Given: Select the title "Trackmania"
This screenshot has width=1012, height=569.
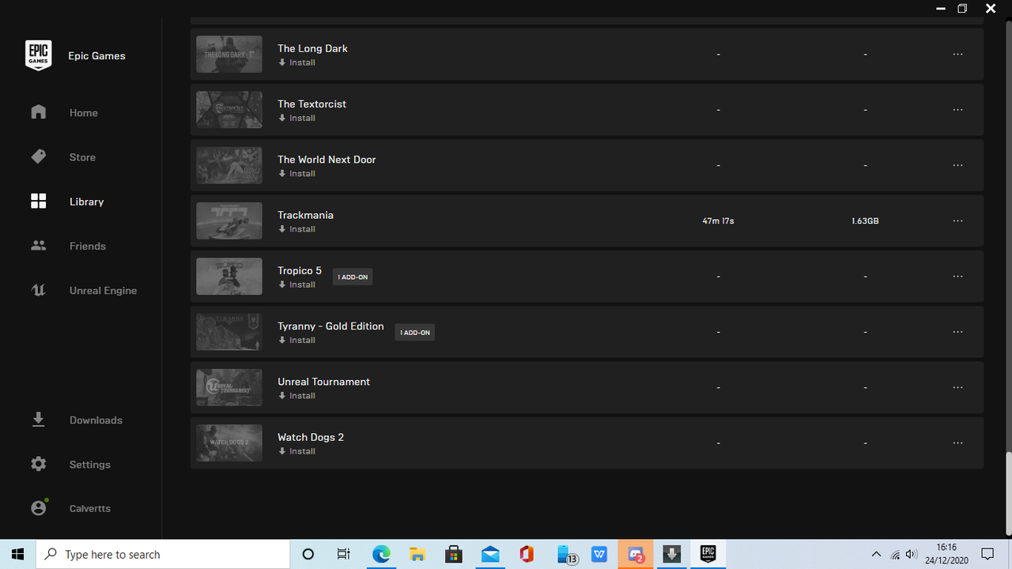Looking at the screenshot, I should (305, 215).
